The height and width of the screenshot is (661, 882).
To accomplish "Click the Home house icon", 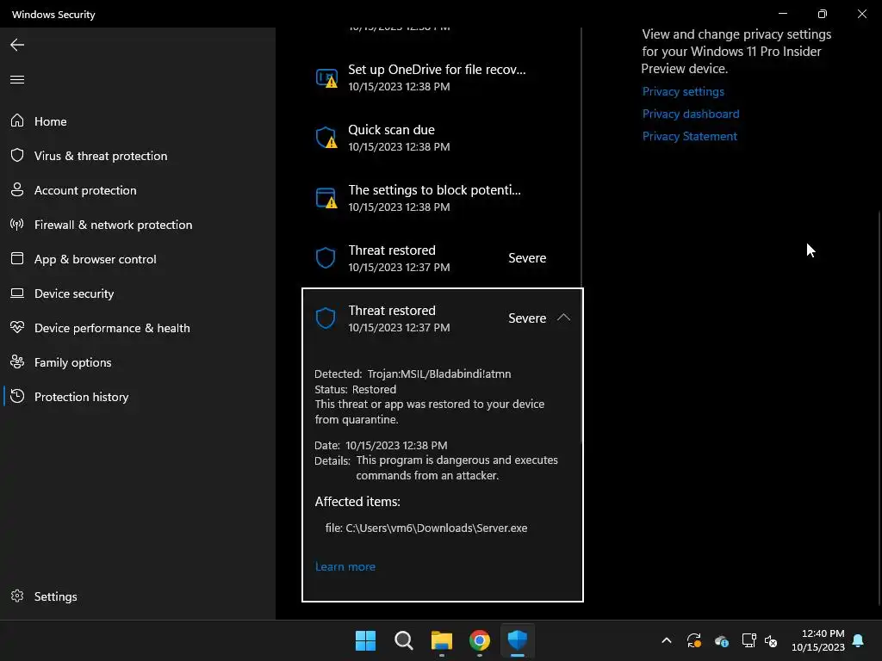I will tap(17, 120).
